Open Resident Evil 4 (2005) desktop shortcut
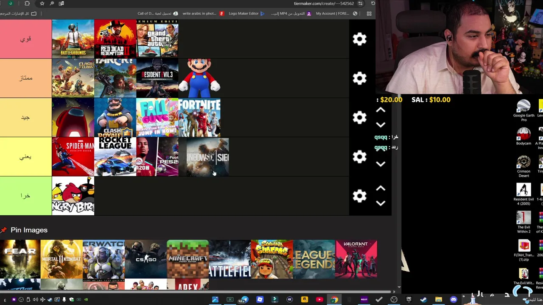The width and height of the screenshot is (543, 305). [523, 194]
